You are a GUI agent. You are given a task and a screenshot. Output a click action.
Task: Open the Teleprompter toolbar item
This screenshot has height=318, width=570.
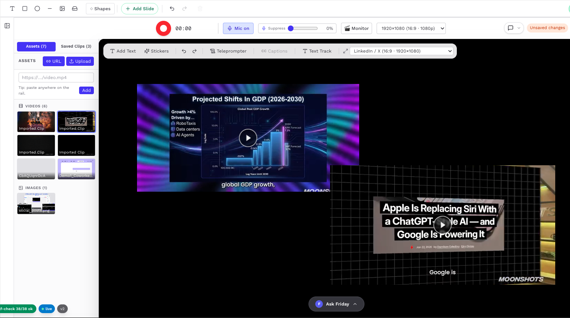[x=228, y=51]
